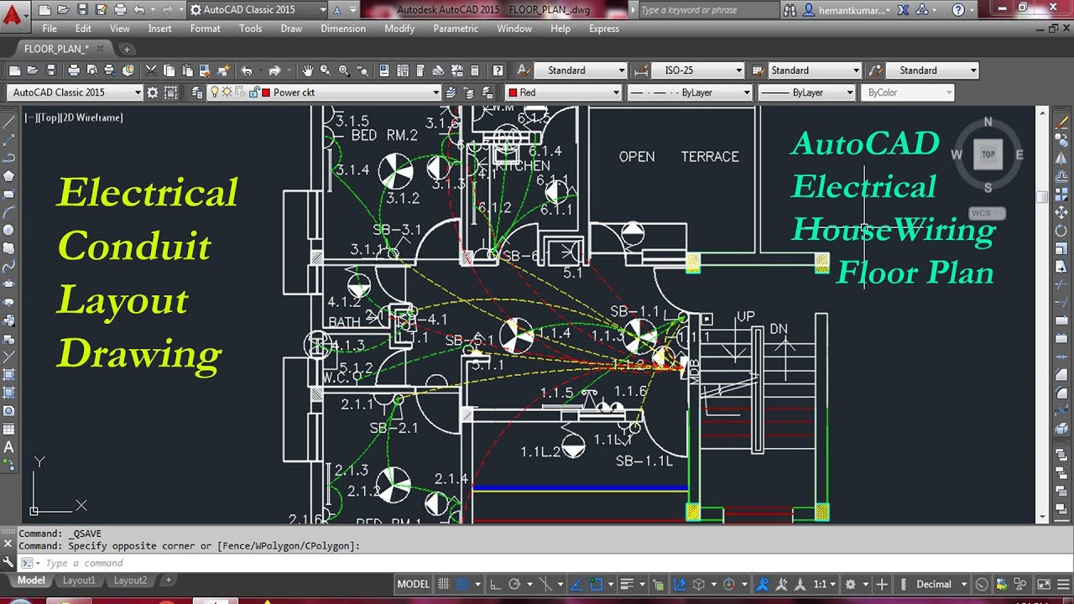Click the Cut (scissors) icon
This screenshot has height=604, width=1074.
click(151, 70)
